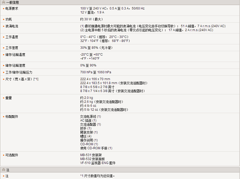This screenshot has width=240, height=179.
Task: Click the orange bullet beside 可选配件
Action: tap(4, 155)
